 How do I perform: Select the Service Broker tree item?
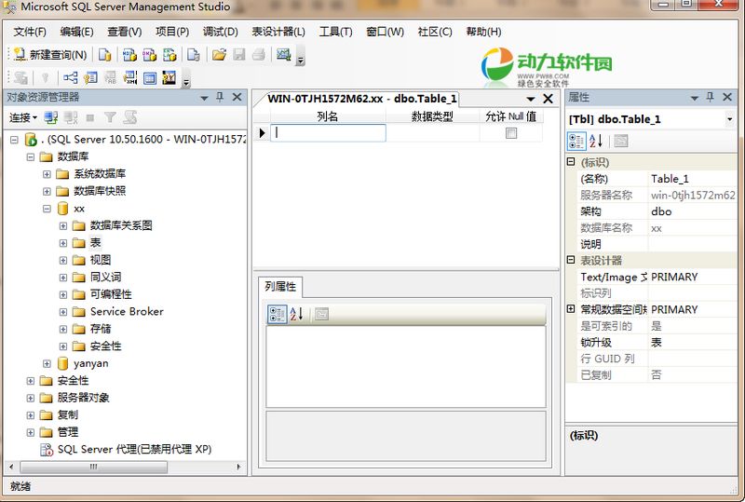(x=127, y=311)
